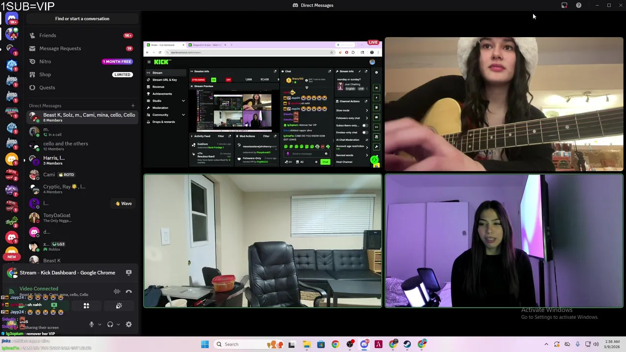Image resolution: width=626 pixels, height=352 pixels.
Task: Open the Discord Shop
Action: (82, 74)
